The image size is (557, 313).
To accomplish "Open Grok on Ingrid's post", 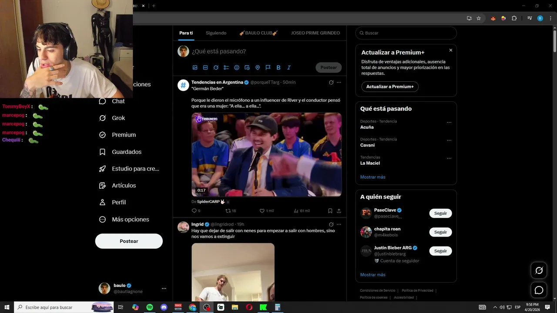I will (x=331, y=224).
